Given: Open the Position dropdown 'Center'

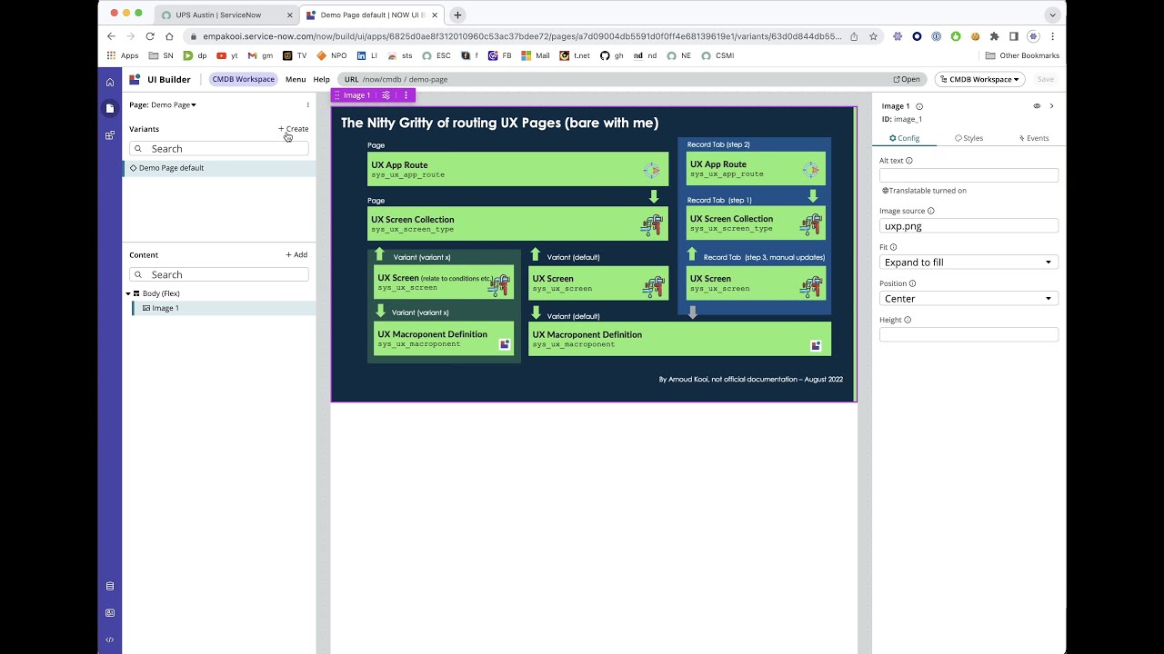Looking at the screenshot, I should click(x=968, y=298).
